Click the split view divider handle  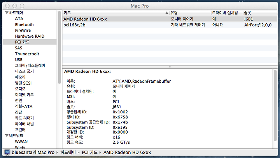pyautogui.click(x=170, y=67)
